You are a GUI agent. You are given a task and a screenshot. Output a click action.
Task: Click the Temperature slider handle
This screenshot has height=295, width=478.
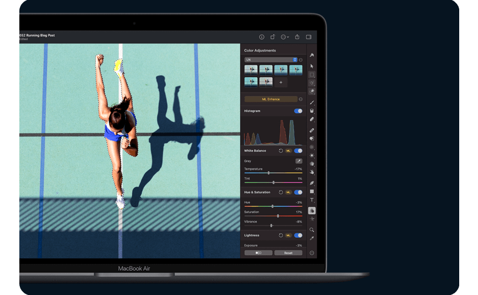pos(269,173)
